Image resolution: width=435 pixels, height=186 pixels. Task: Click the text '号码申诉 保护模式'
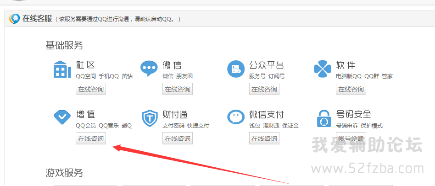(x=359, y=126)
